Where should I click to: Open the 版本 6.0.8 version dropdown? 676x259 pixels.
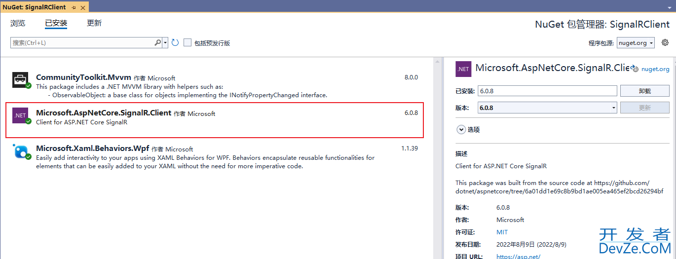coord(548,108)
